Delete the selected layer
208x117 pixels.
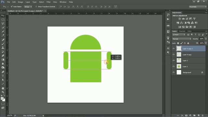coord(202,115)
